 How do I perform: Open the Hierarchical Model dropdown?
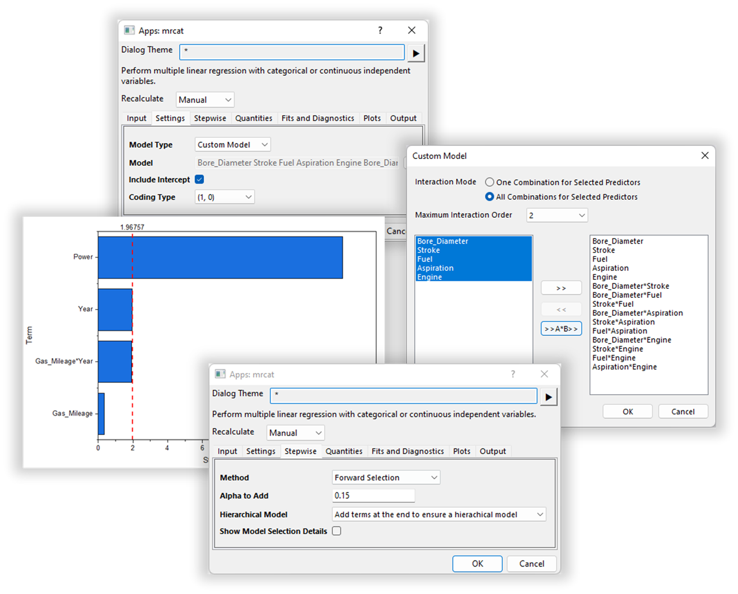[438, 515]
